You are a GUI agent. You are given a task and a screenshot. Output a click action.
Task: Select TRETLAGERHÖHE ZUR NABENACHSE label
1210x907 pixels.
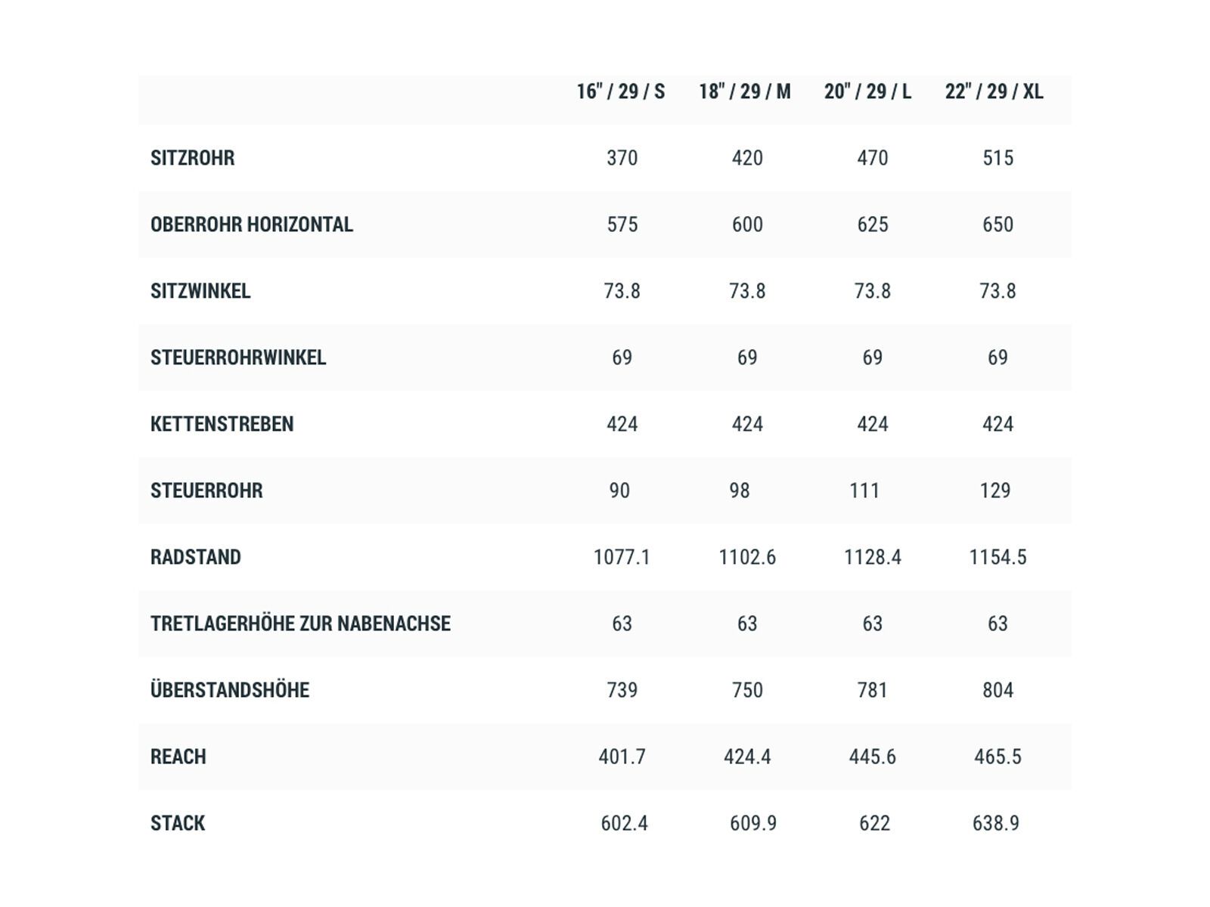[300, 624]
